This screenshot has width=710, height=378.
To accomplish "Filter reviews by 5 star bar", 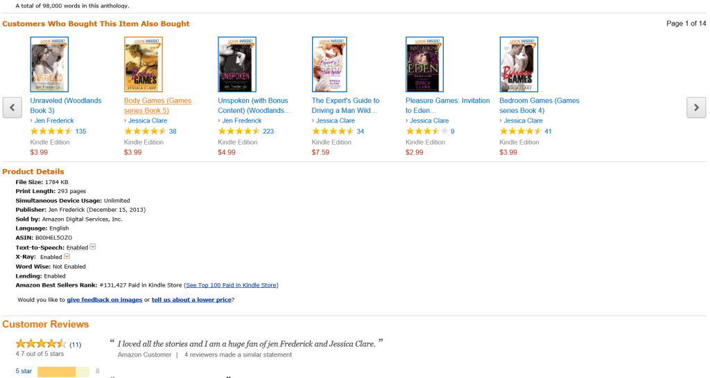I will (x=63, y=372).
